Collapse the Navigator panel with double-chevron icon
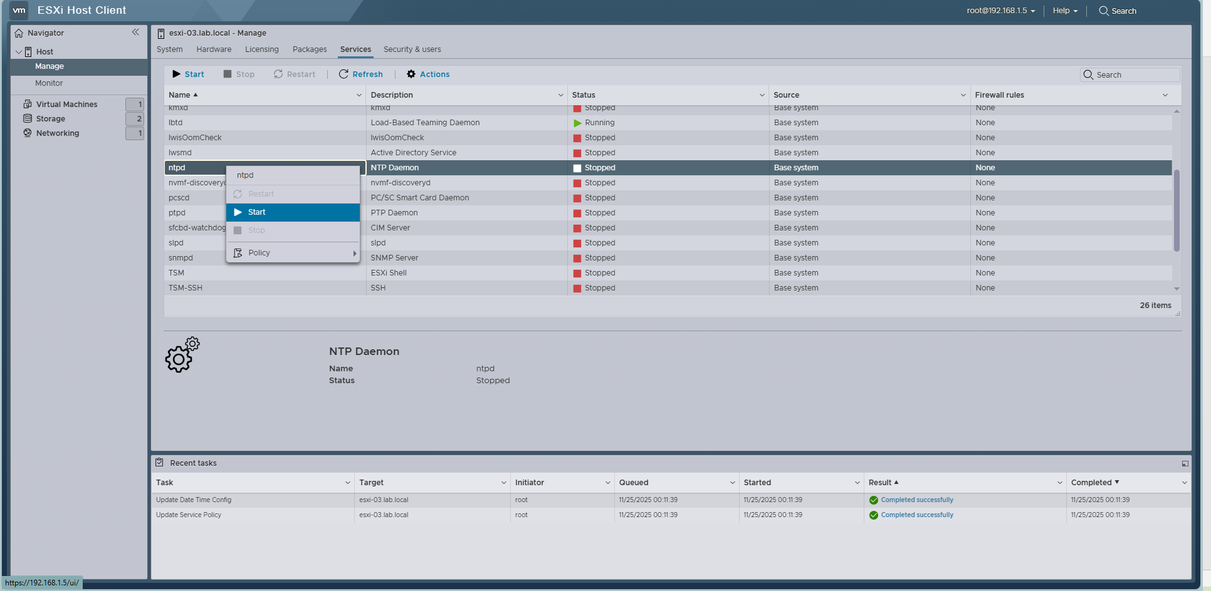 point(135,33)
